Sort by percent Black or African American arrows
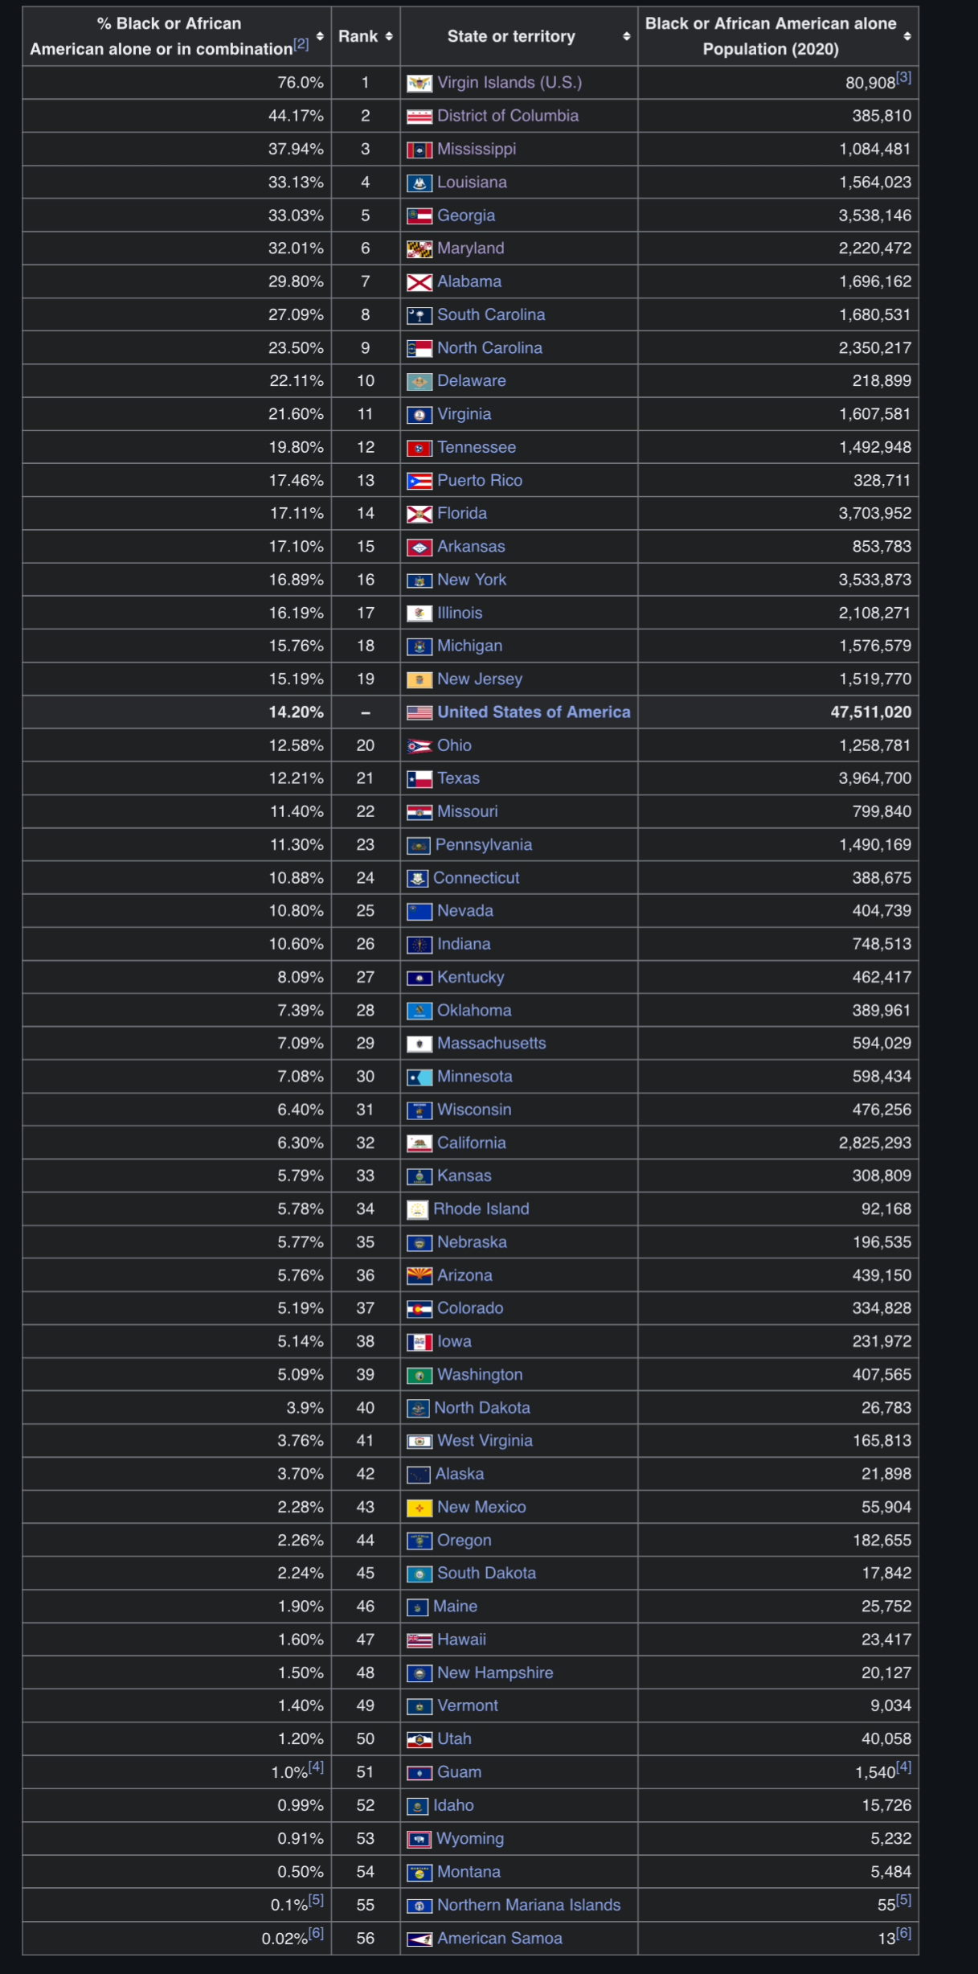The width and height of the screenshot is (978, 1974). coord(320,36)
